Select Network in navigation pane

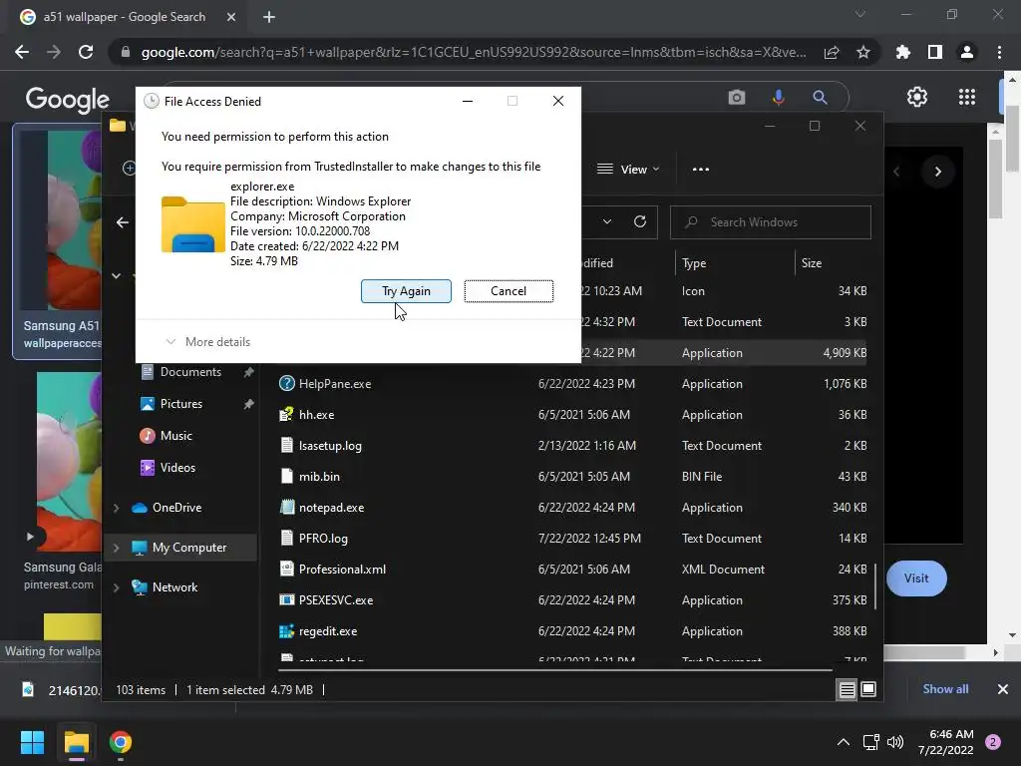pyautogui.click(x=174, y=587)
